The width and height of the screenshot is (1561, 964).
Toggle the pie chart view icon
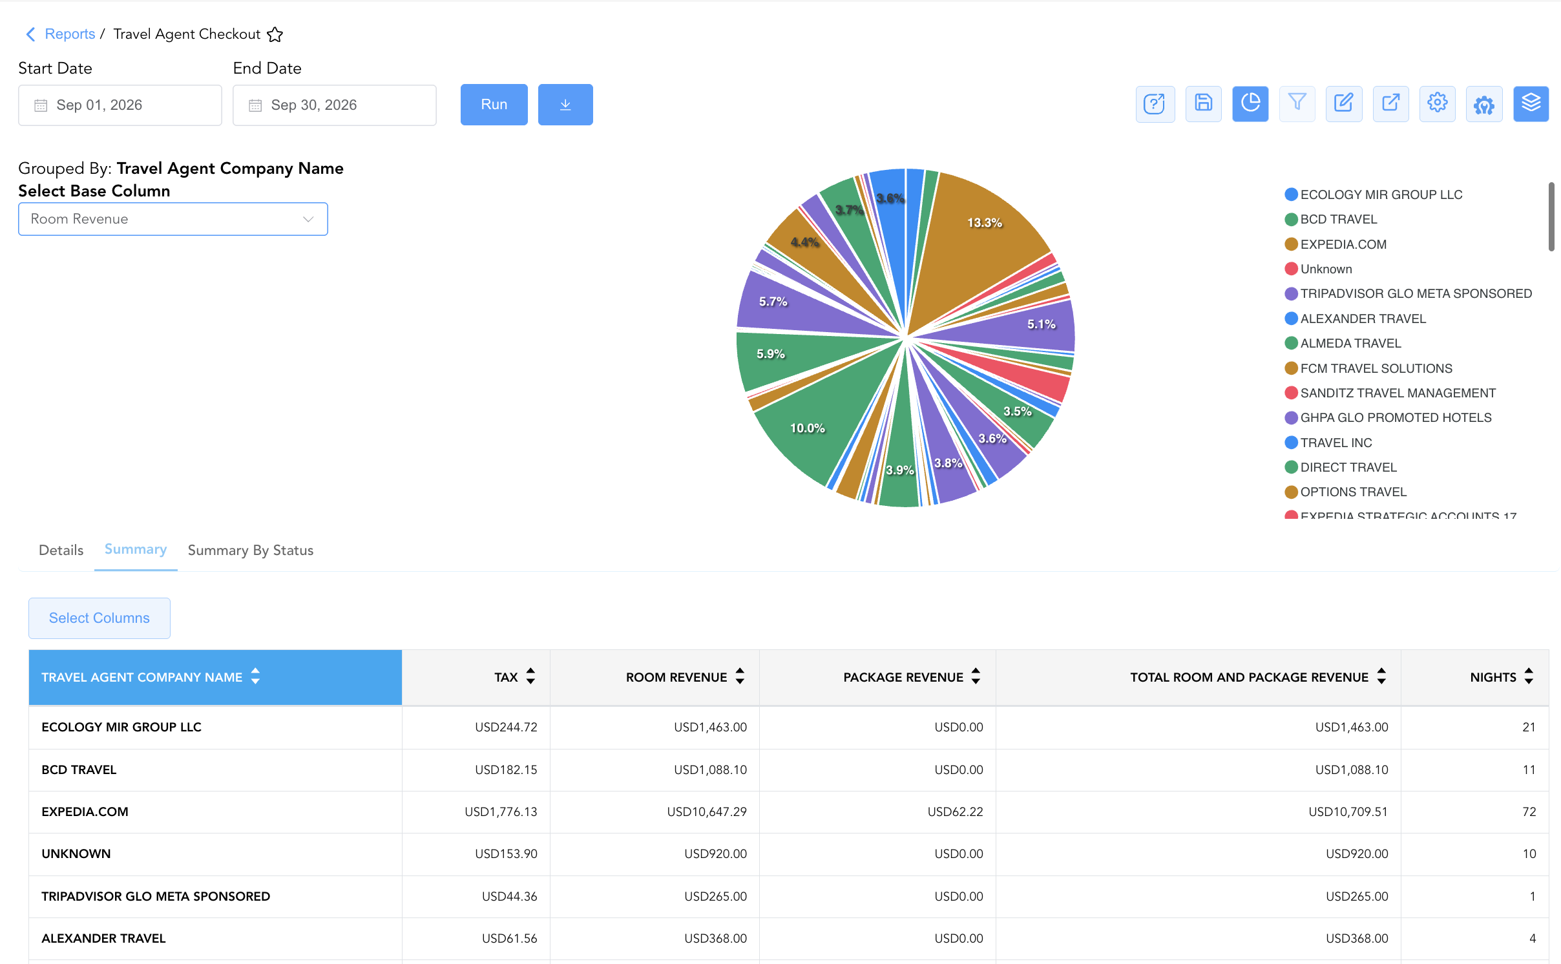click(1250, 103)
